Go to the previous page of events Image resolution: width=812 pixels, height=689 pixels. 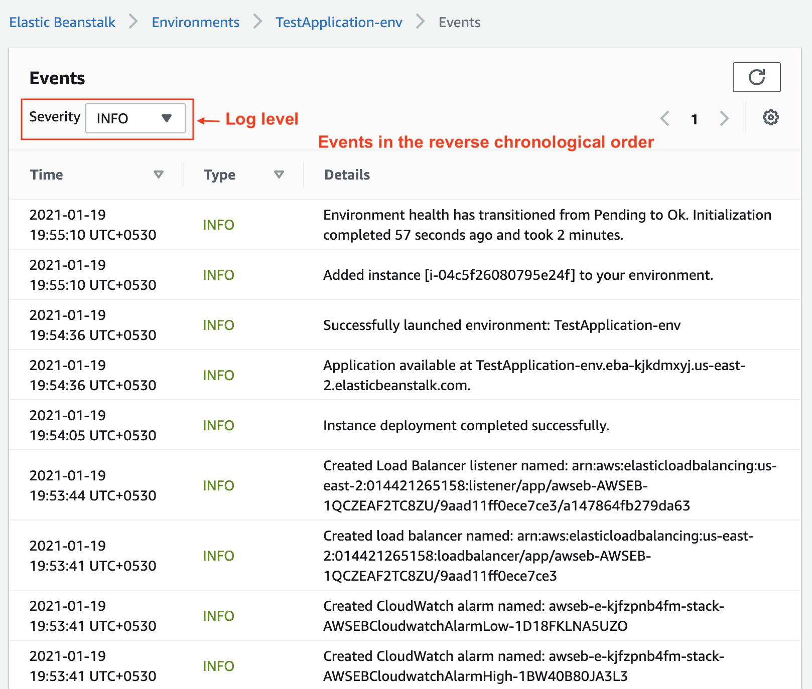tap(665, 119)
